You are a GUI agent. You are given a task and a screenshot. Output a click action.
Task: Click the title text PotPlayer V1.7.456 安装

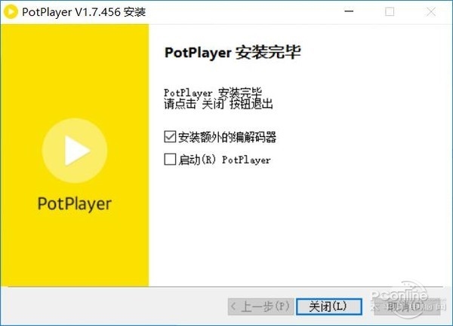84,12
